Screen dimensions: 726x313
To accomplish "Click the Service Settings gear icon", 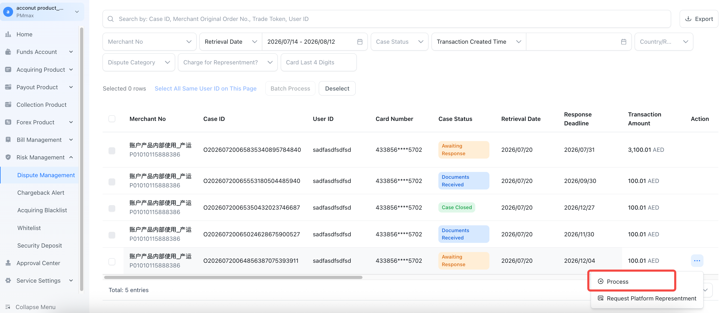I will pos(8,281).
